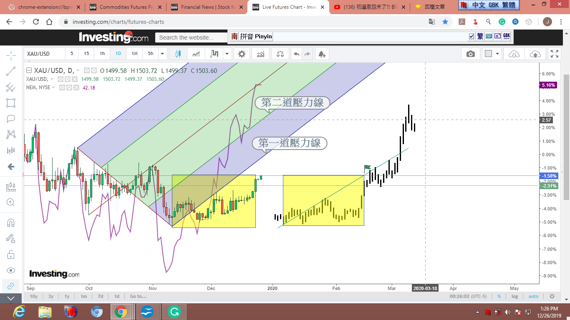
Task: Toggle fullscreen chart mode
Action: (x=555, y=54)
